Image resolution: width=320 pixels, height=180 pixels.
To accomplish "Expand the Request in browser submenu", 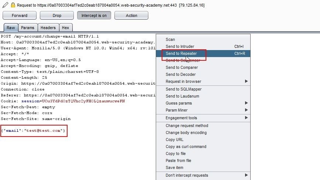I will click(x=183, y=81).
